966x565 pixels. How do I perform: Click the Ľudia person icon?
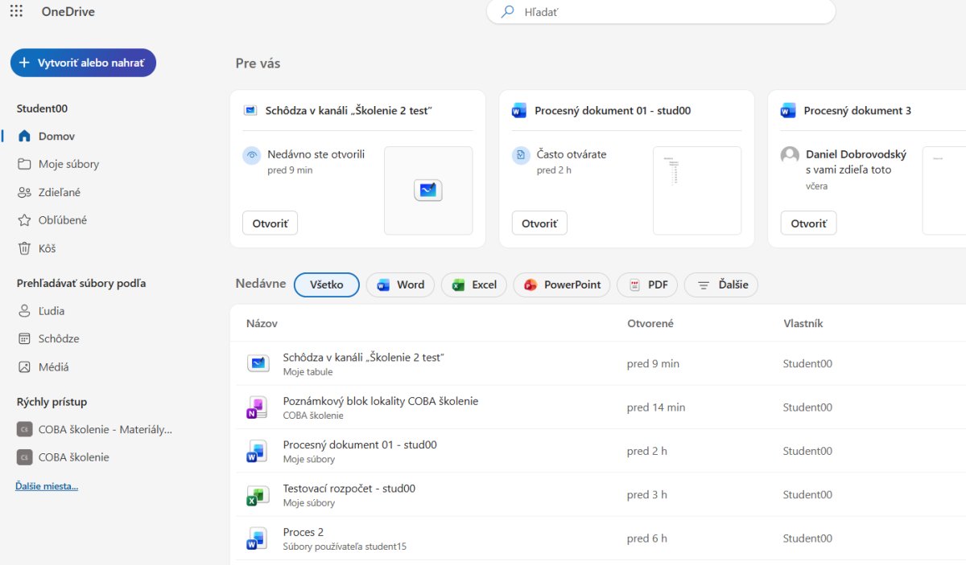coord(24,311)
